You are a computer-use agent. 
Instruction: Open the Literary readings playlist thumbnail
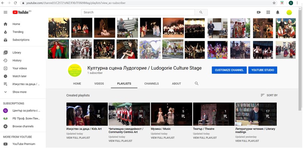click(256, 114)
